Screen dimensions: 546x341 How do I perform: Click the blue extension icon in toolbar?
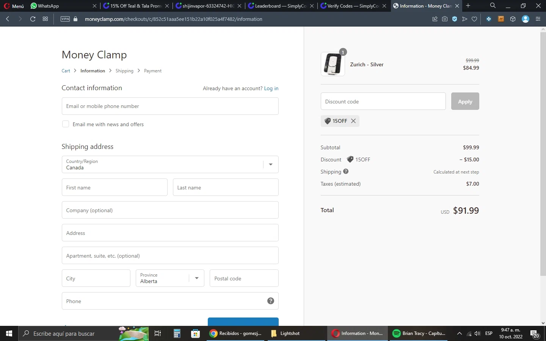pyautogui.click(x=489, y=19)
